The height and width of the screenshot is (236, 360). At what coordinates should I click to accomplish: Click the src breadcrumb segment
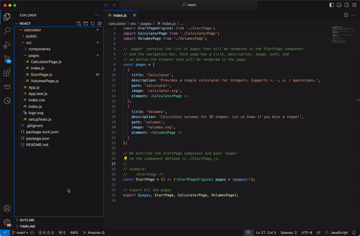[133, 24]
